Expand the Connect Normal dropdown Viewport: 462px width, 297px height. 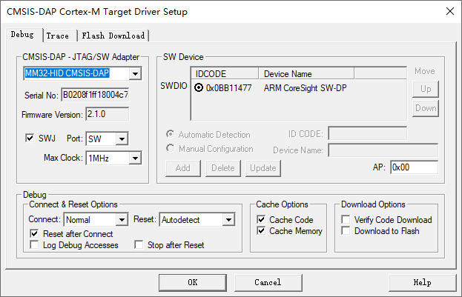pos(122,220)
